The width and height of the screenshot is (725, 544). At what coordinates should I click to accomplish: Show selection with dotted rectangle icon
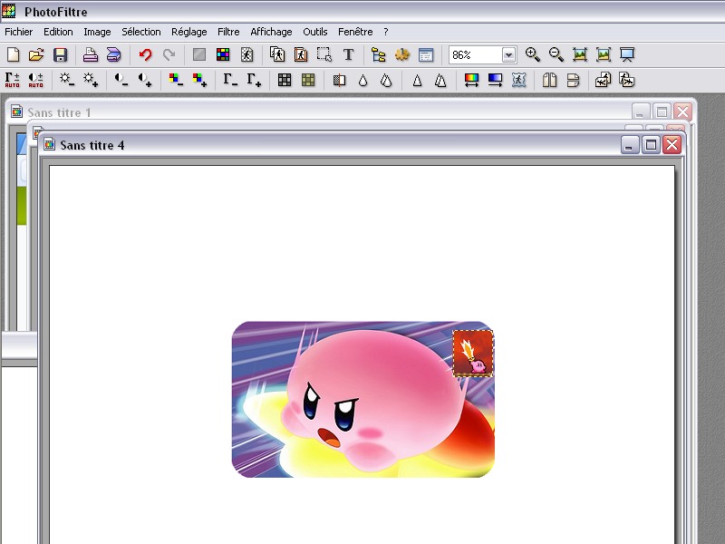[x=324, y=54]
